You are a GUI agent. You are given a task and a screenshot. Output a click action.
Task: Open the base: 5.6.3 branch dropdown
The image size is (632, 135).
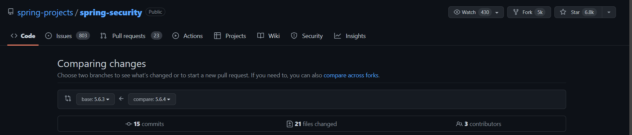[x=95, y=99]
